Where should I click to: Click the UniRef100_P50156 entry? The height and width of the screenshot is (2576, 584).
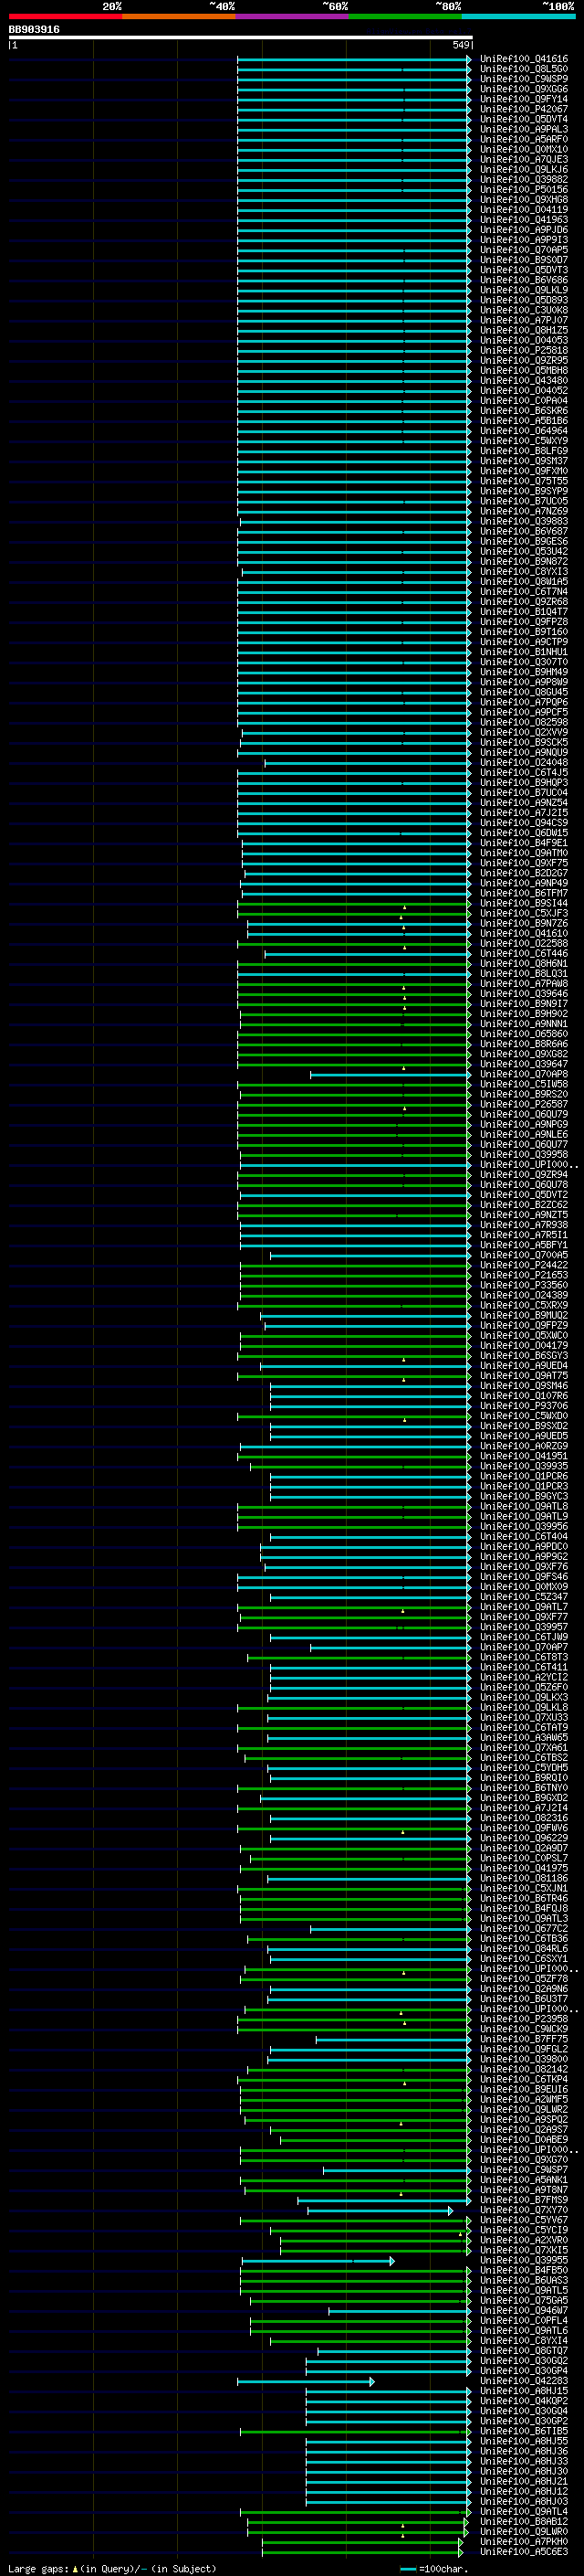coord(523,189)
